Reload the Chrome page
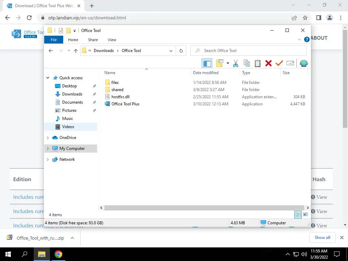The height and width of the screenshot is (261, 348). pyautogui.click(x=29, y=18)
